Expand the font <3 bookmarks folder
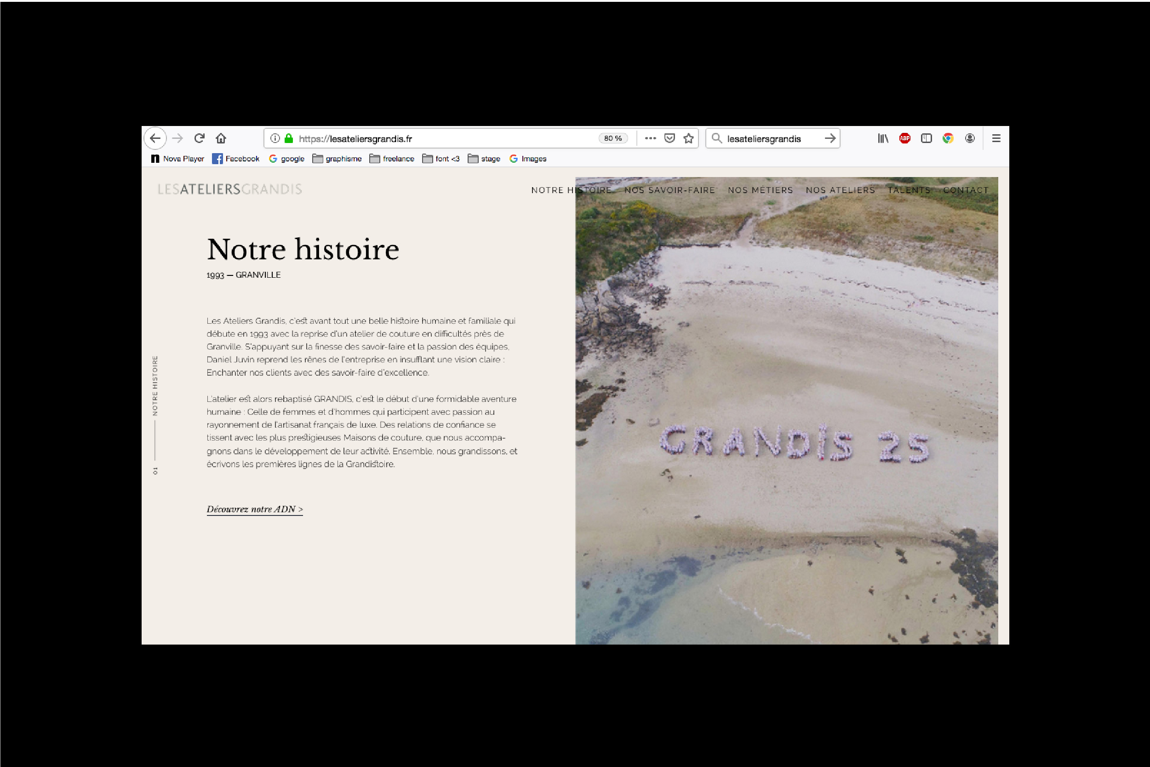The height and width of the screenshot is (767, 1150). tap(441, 159)
